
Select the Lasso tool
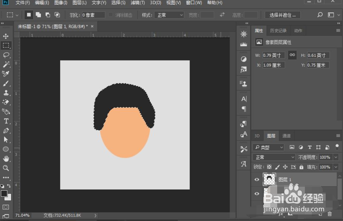pos(6,55)
